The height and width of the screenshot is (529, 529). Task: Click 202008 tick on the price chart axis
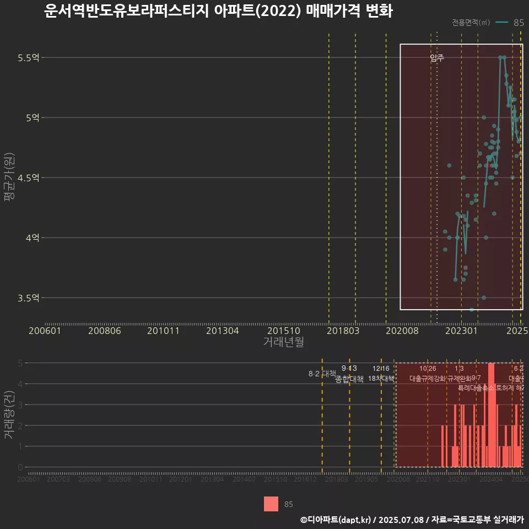tap(402, 331)
